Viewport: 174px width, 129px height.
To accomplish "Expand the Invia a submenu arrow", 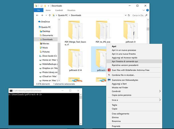I will click(160, 100).
